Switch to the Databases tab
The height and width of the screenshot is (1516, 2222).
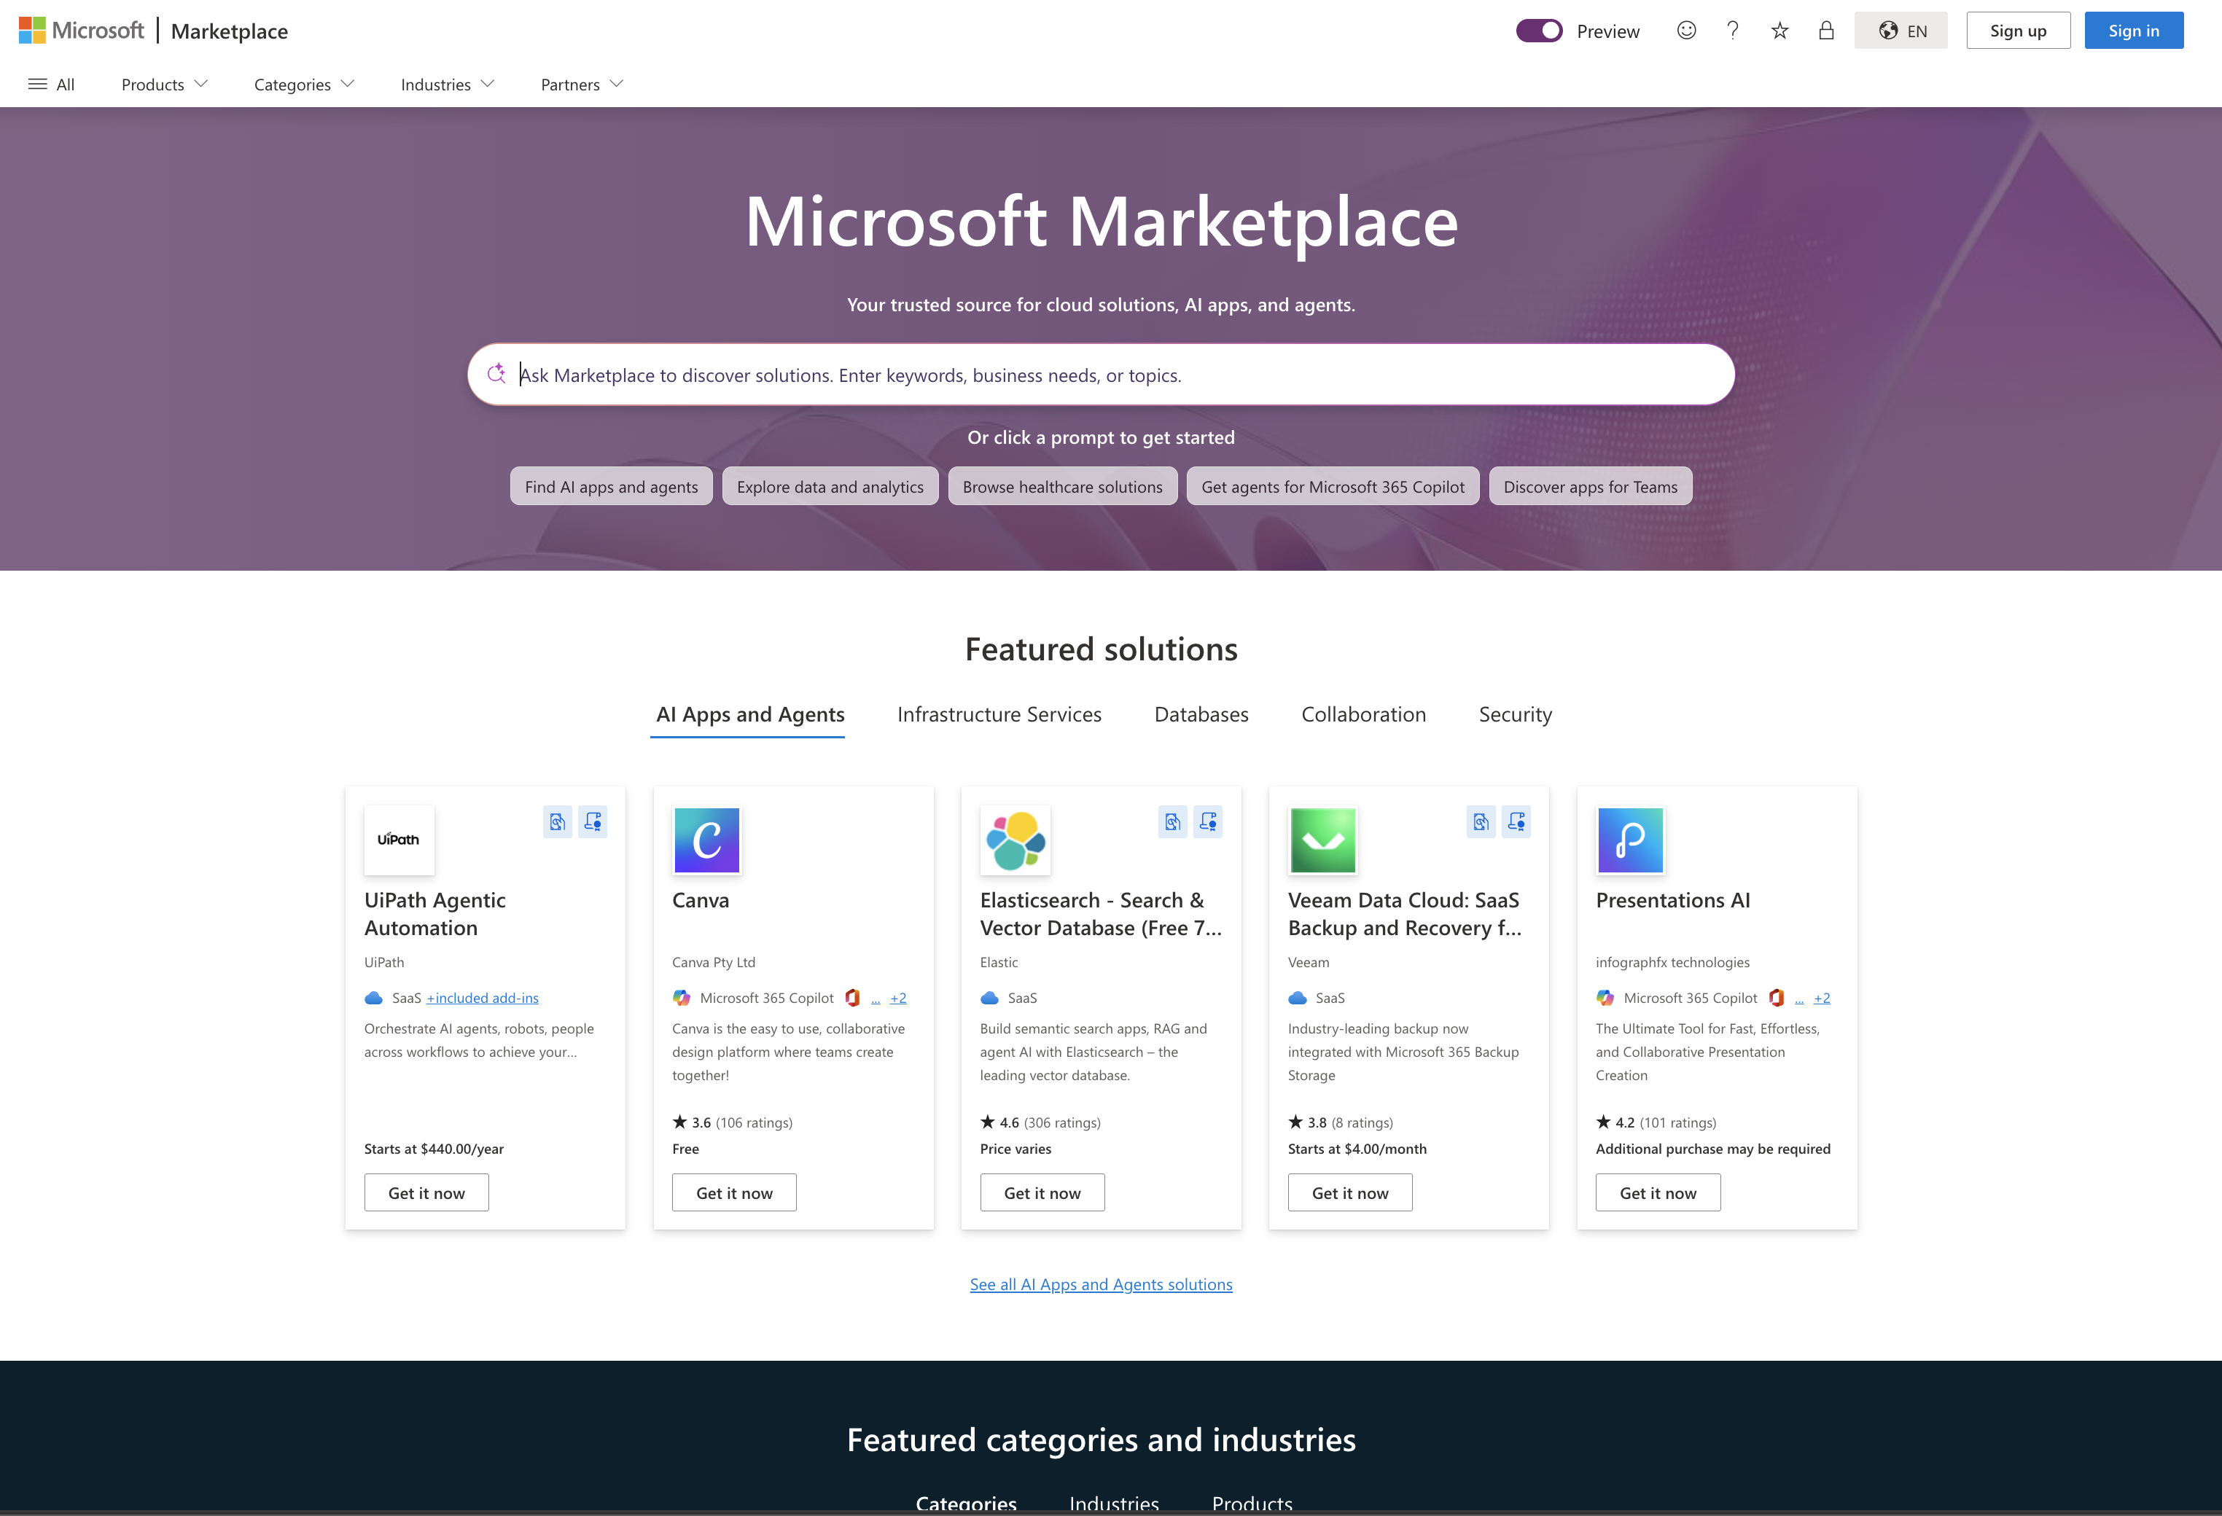coord(1201,715)
